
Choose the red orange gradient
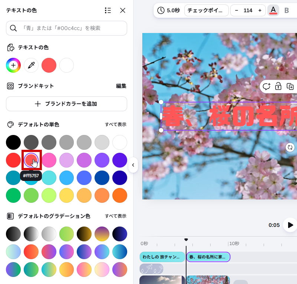tap(31, 252)
